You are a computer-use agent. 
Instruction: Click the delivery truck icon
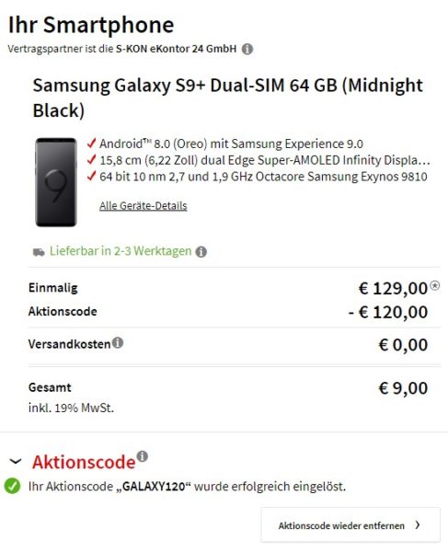click(x=39, y=252)
